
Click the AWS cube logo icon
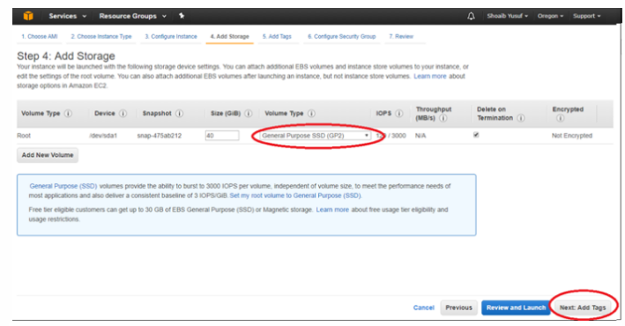point(28,16)
